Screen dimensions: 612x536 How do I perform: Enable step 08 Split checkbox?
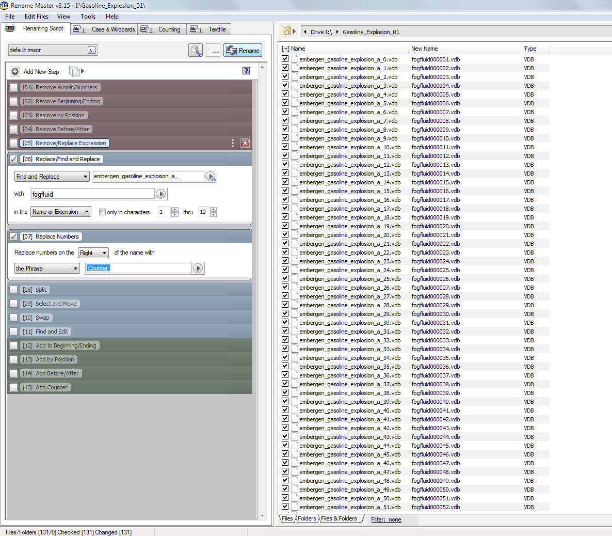click(x=13, y=290)
